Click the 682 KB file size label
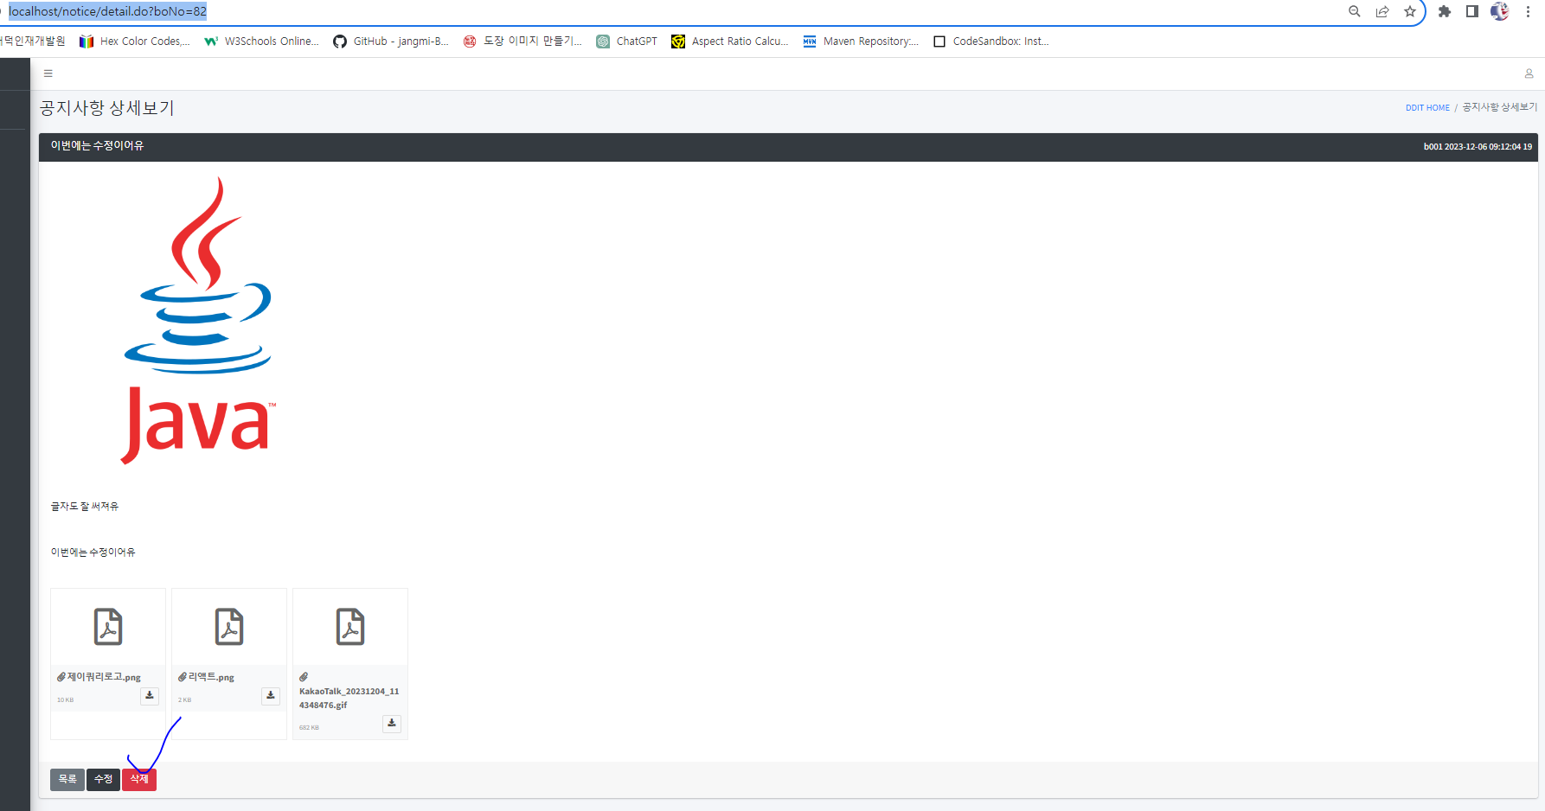Screen dimensions: 1545x811 (309, 728)
